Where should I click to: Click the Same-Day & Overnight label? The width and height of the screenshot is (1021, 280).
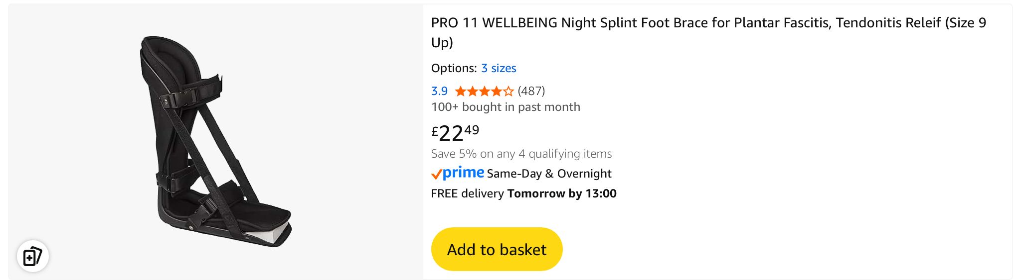(549, 174)
